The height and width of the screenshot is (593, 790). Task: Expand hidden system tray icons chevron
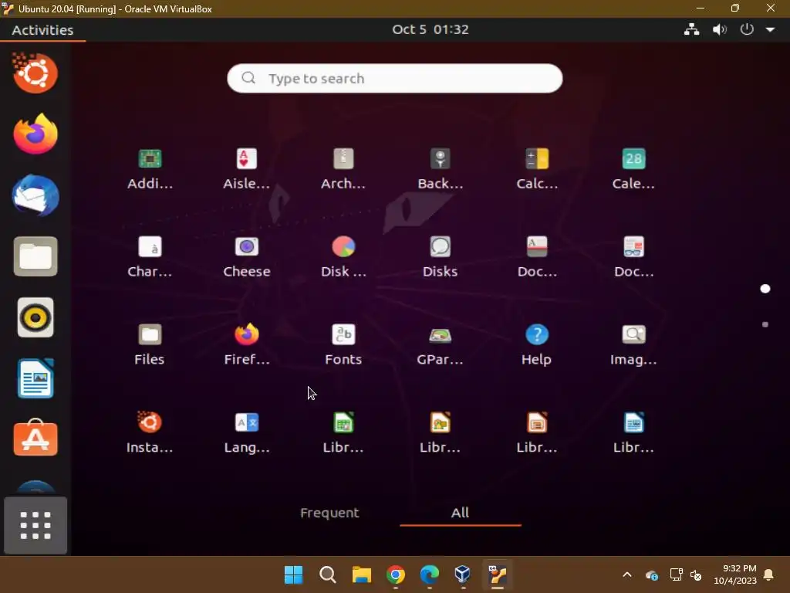click(627, 574)
